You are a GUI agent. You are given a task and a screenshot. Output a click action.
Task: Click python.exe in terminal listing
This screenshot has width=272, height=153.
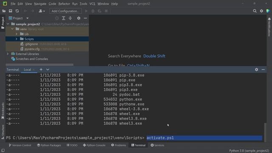[130, 99]
